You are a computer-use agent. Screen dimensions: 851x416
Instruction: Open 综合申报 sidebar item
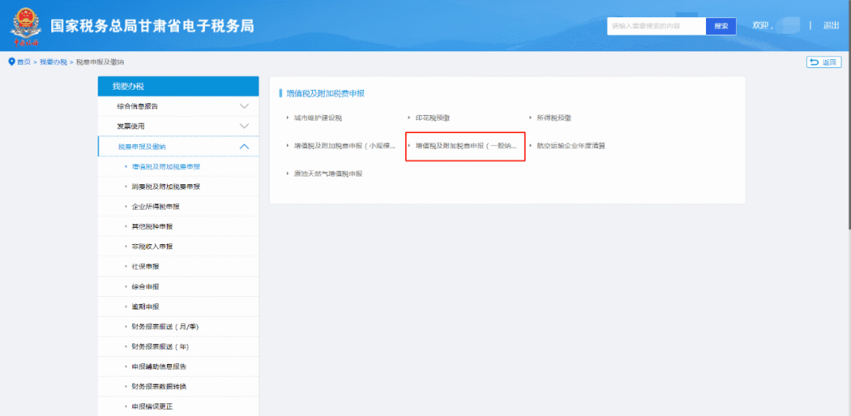[145, 286]
